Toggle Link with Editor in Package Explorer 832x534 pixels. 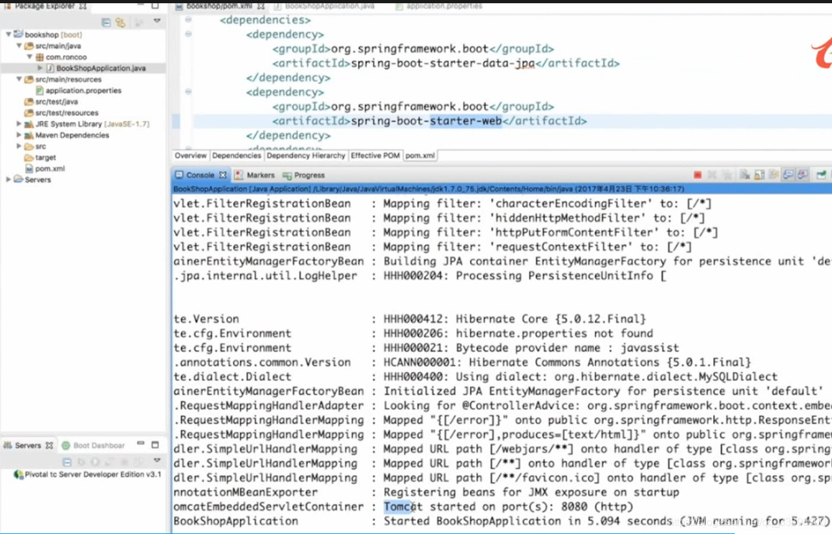120,22
